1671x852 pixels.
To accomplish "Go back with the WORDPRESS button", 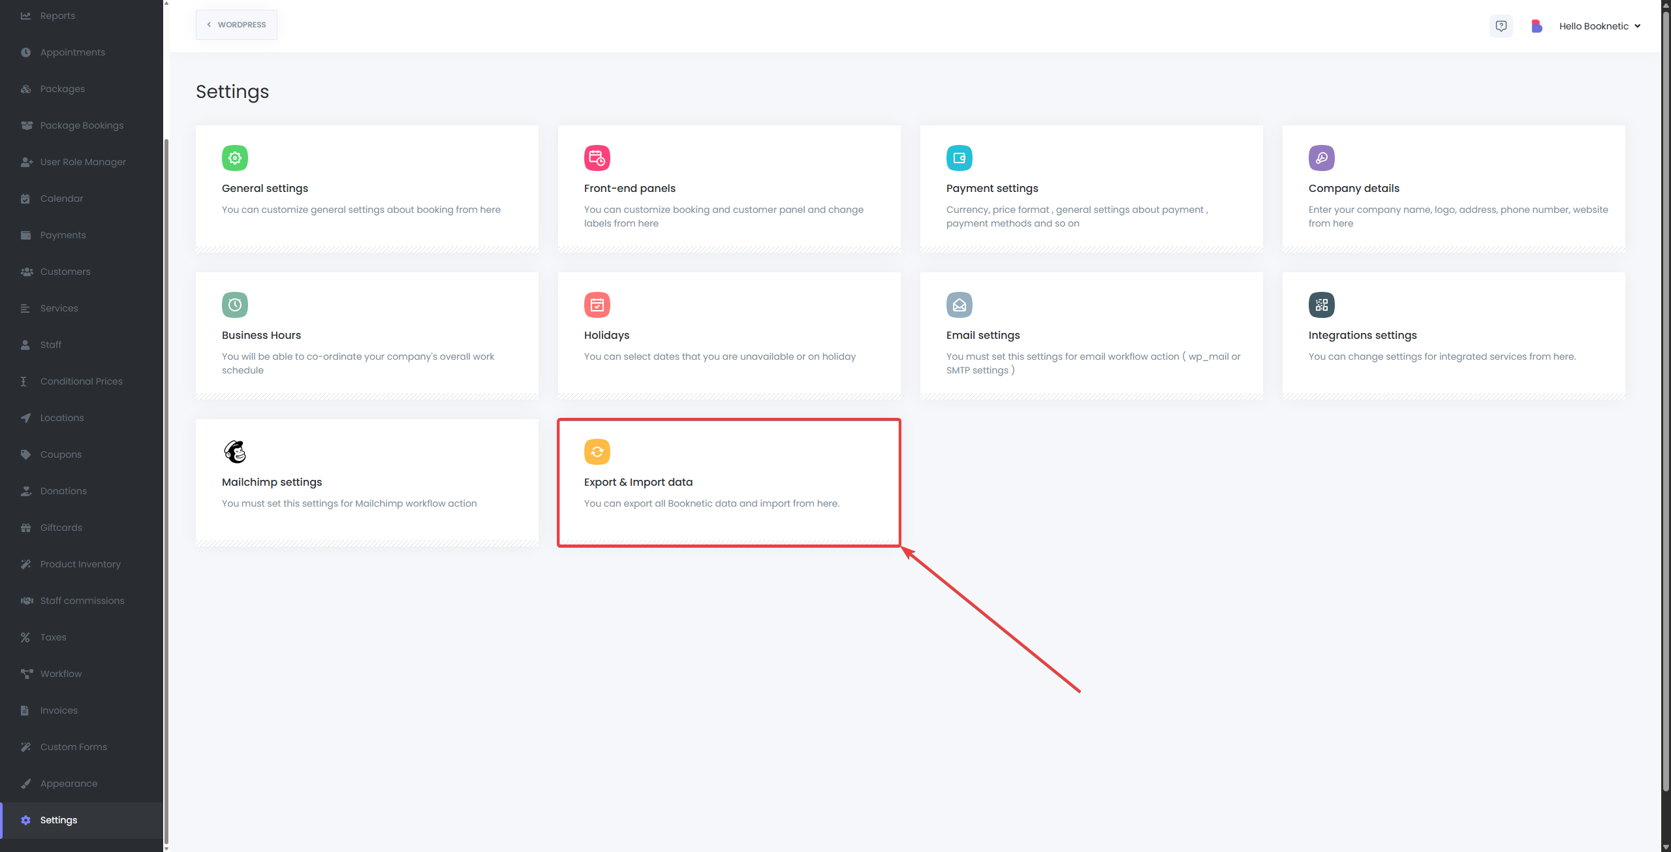I will [236, 25].
